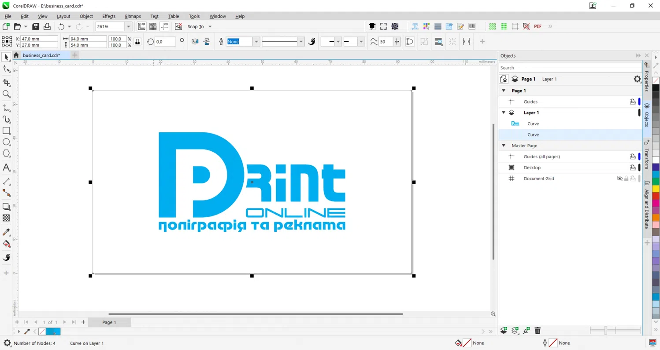Open the Objects docker options gear
This screenshot has height=350, width=660.
point(637,79)
